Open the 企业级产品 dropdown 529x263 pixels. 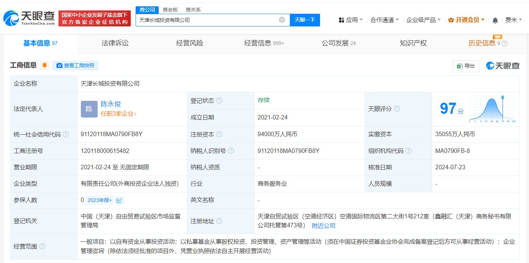[423, 20]
